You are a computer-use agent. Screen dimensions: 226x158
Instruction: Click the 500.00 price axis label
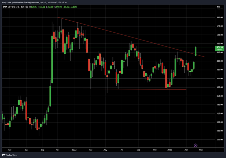point(220,35)
